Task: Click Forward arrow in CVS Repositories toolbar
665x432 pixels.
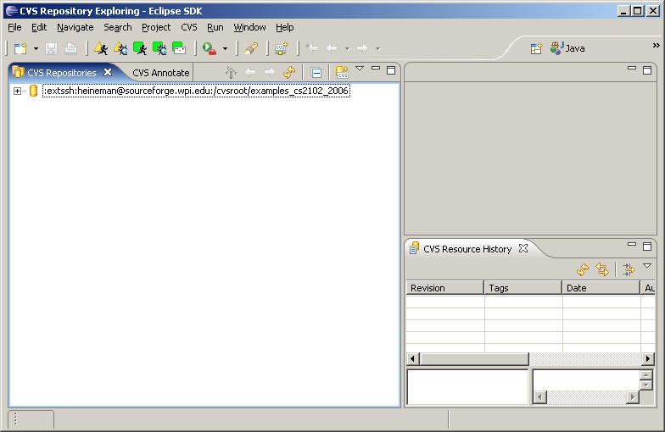Action: tap(270, 72)
